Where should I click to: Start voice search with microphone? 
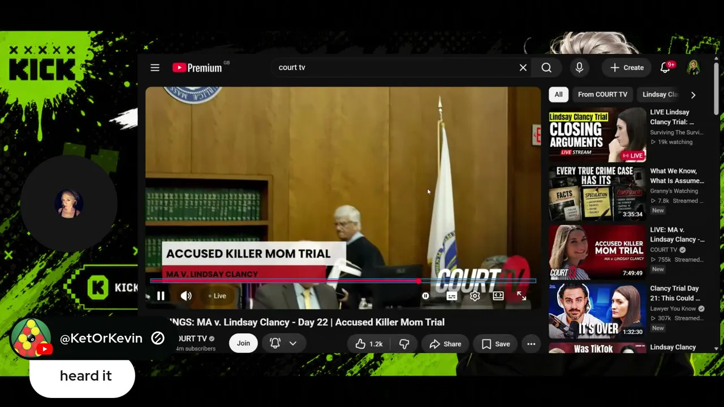click(579, 68)
